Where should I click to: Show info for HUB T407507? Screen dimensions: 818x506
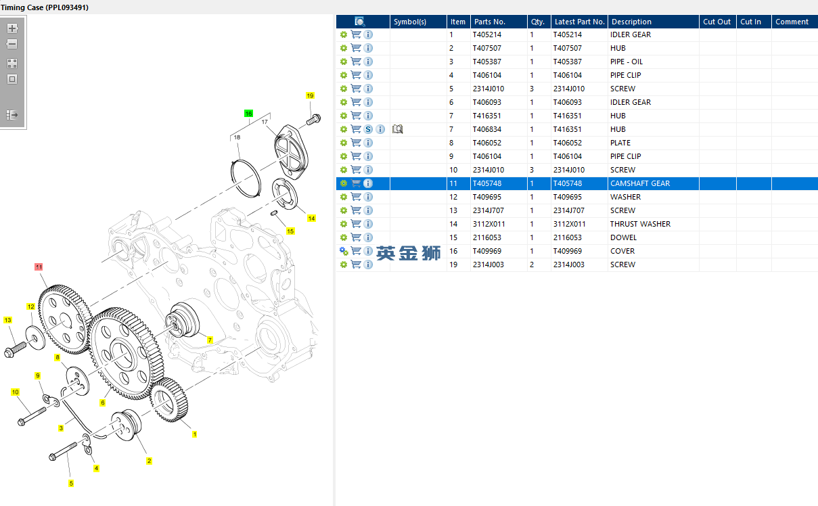pos(368,48)
